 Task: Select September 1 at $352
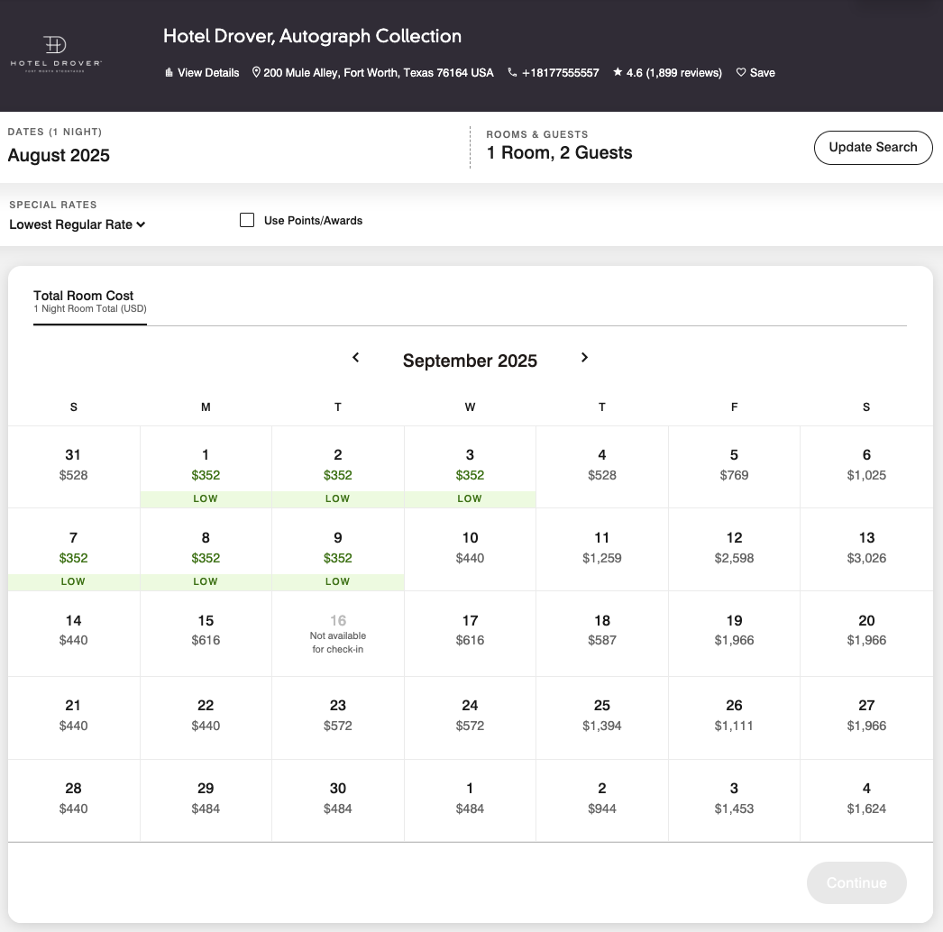tap(206, 467)
